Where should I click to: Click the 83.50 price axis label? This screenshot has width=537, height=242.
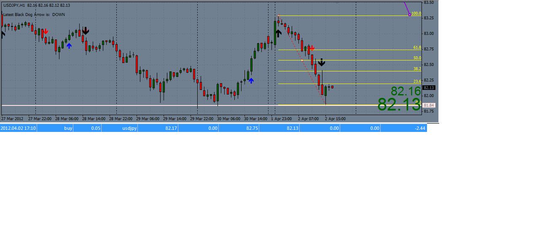(x=429, y=3)
